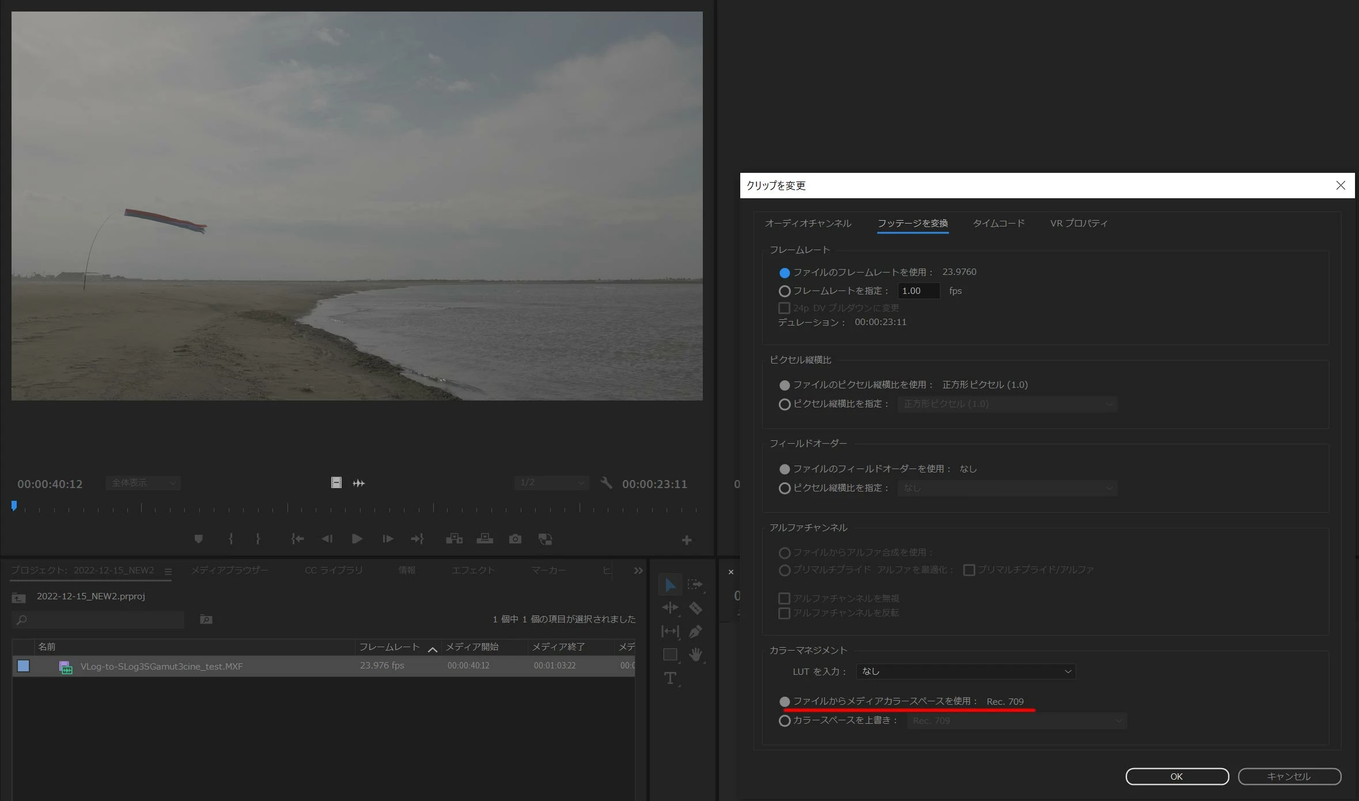Click Go to In point icon
Image resolution: width=1359 pixels, height=801 pixels.
pyautogui.click(x=297, y=539)
